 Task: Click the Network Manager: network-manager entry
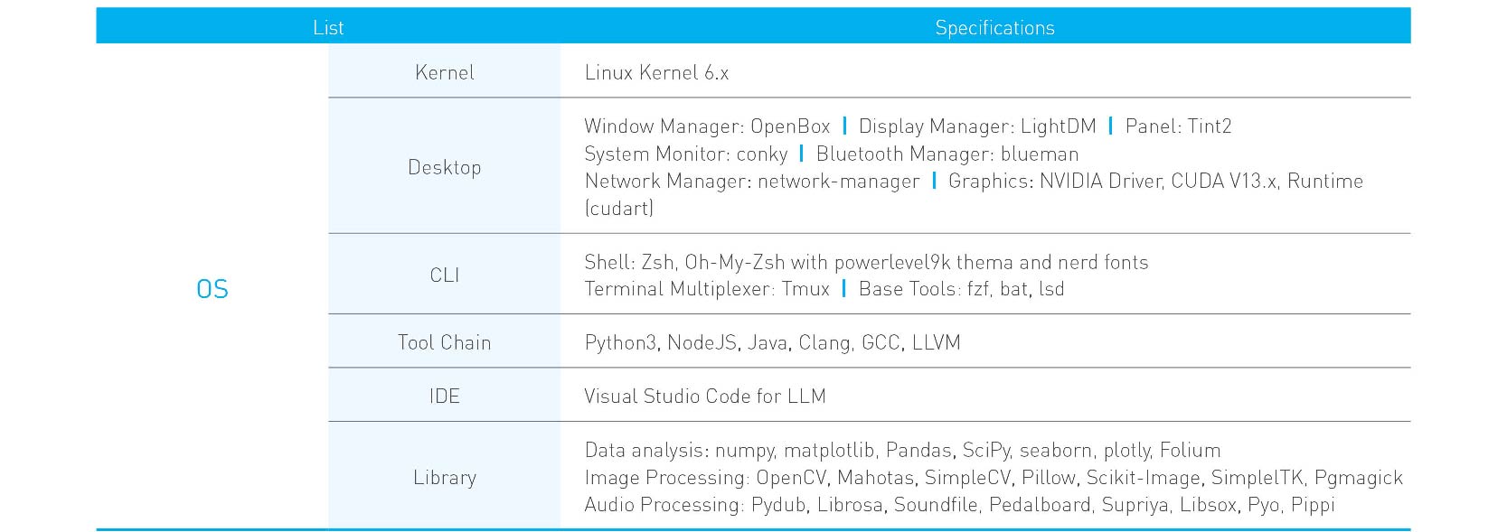752,181
